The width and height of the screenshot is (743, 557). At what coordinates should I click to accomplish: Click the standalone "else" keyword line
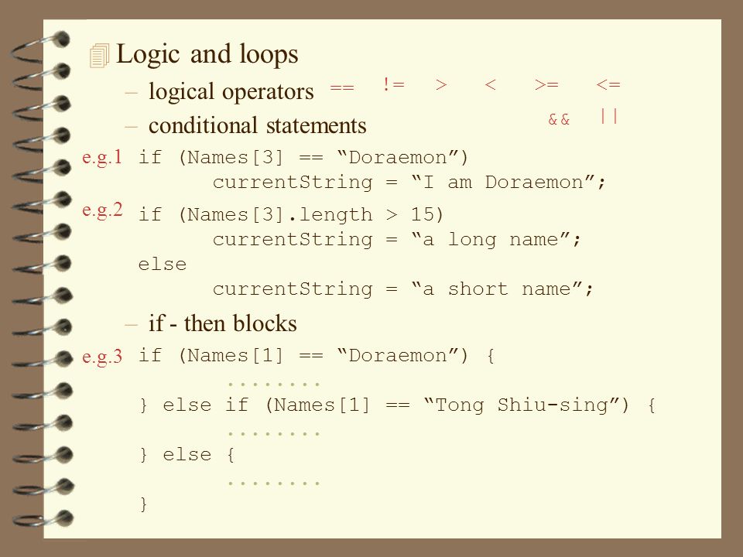(x=163, y=265)
